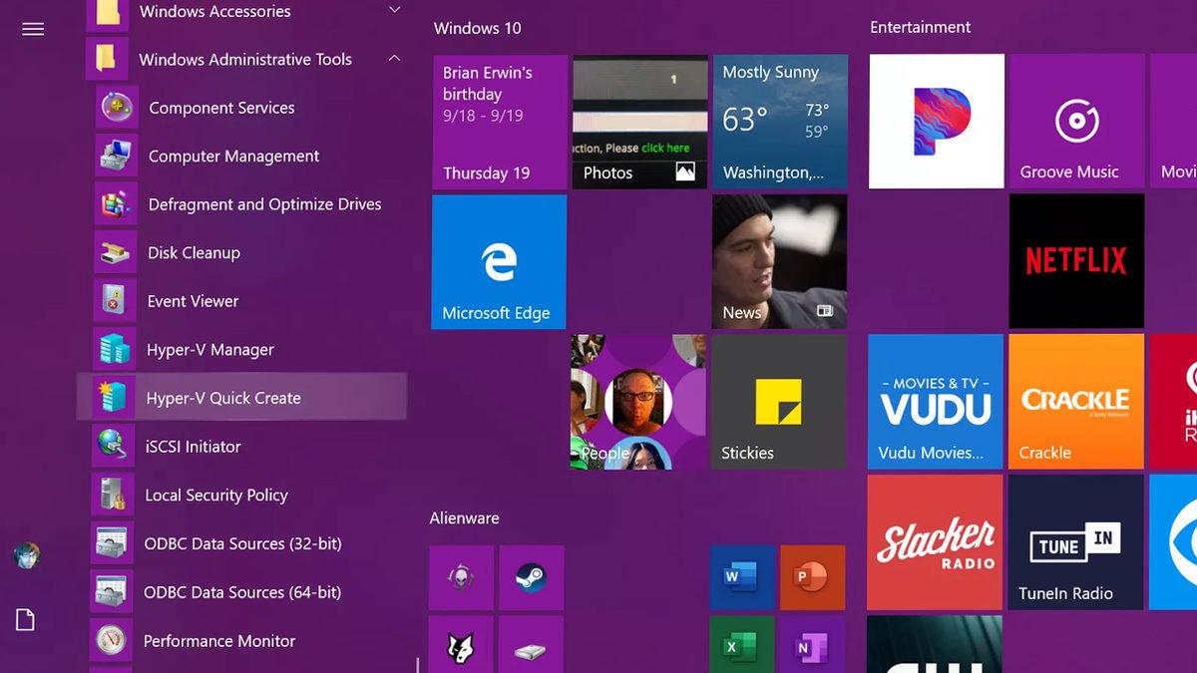Viewport: 1197px width, 673px height.
Task: Launch PowerPoint
Action: 811,577
